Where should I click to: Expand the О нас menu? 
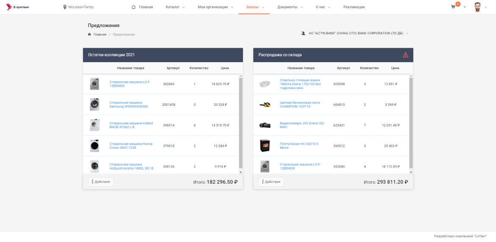click(323, 7)
